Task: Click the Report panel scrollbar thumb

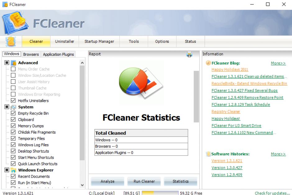Action: pos(196,96)
